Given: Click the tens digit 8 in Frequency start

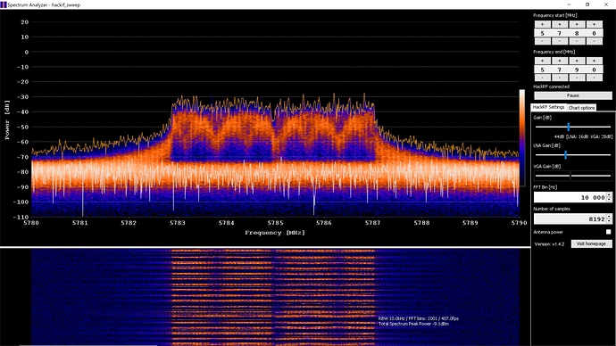Looking at the screenshot, I should point(577,33).
